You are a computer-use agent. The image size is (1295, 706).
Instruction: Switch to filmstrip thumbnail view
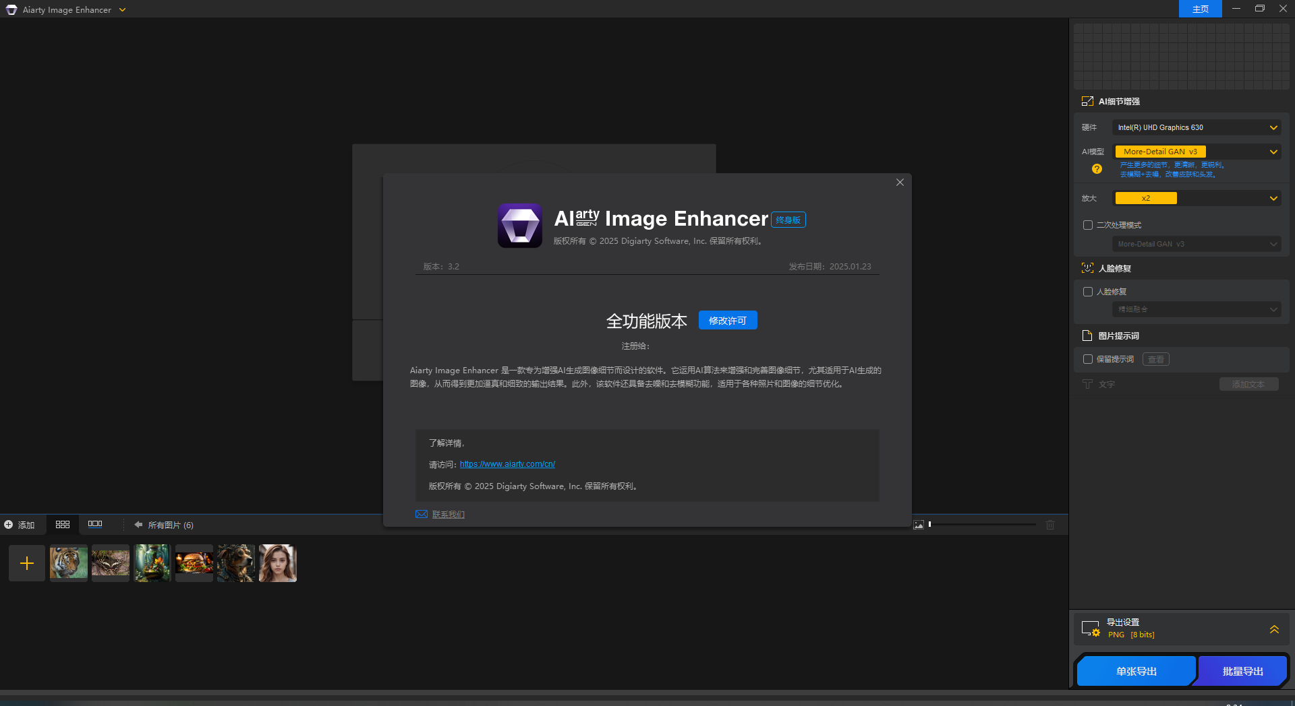pyautogui.click(x=95, y=524)
